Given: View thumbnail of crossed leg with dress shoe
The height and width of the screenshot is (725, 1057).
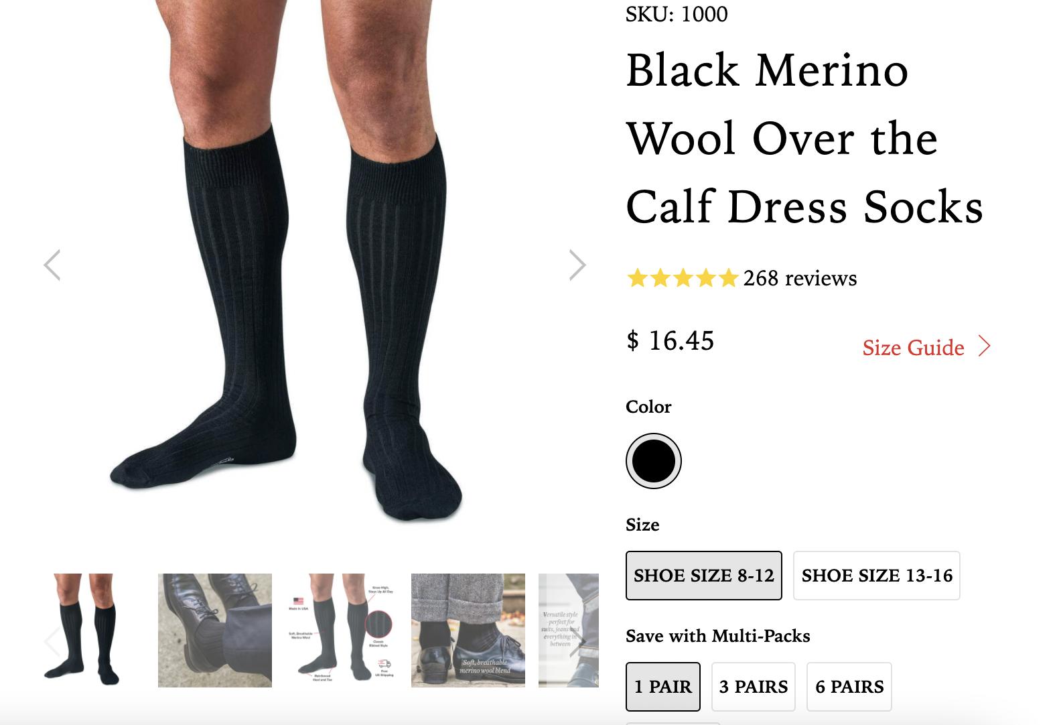Looking at the screenshot, I should 215,630.
